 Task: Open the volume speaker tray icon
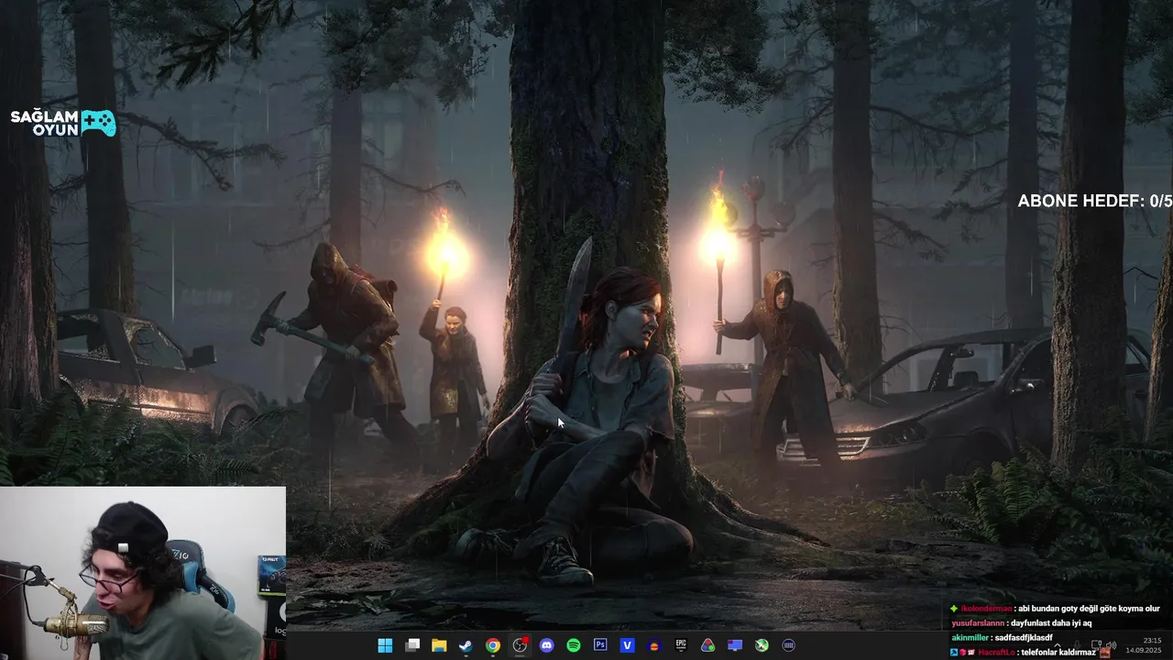point(1110,645)
